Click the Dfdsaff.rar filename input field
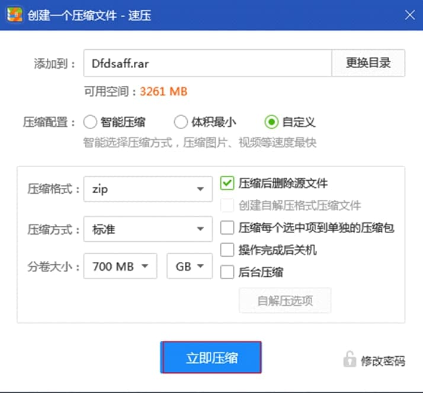 point(207,63)
